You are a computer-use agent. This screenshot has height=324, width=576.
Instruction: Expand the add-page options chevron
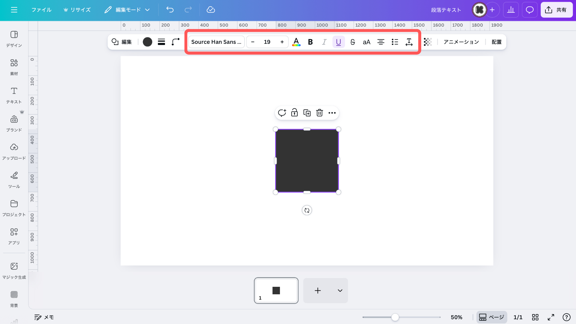tap(340, 290)
